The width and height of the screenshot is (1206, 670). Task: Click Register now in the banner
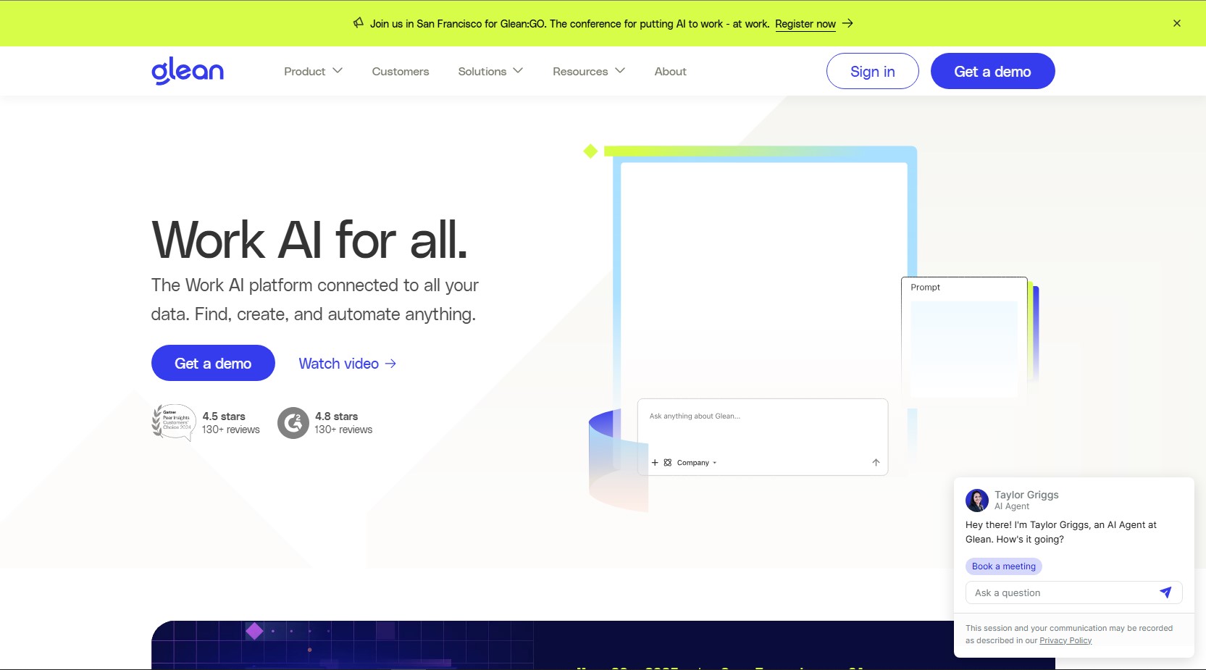[805, 24]
